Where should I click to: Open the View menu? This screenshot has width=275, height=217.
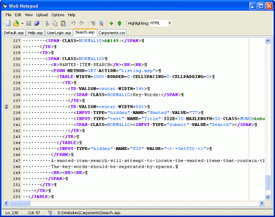click(x=29, y=15)
